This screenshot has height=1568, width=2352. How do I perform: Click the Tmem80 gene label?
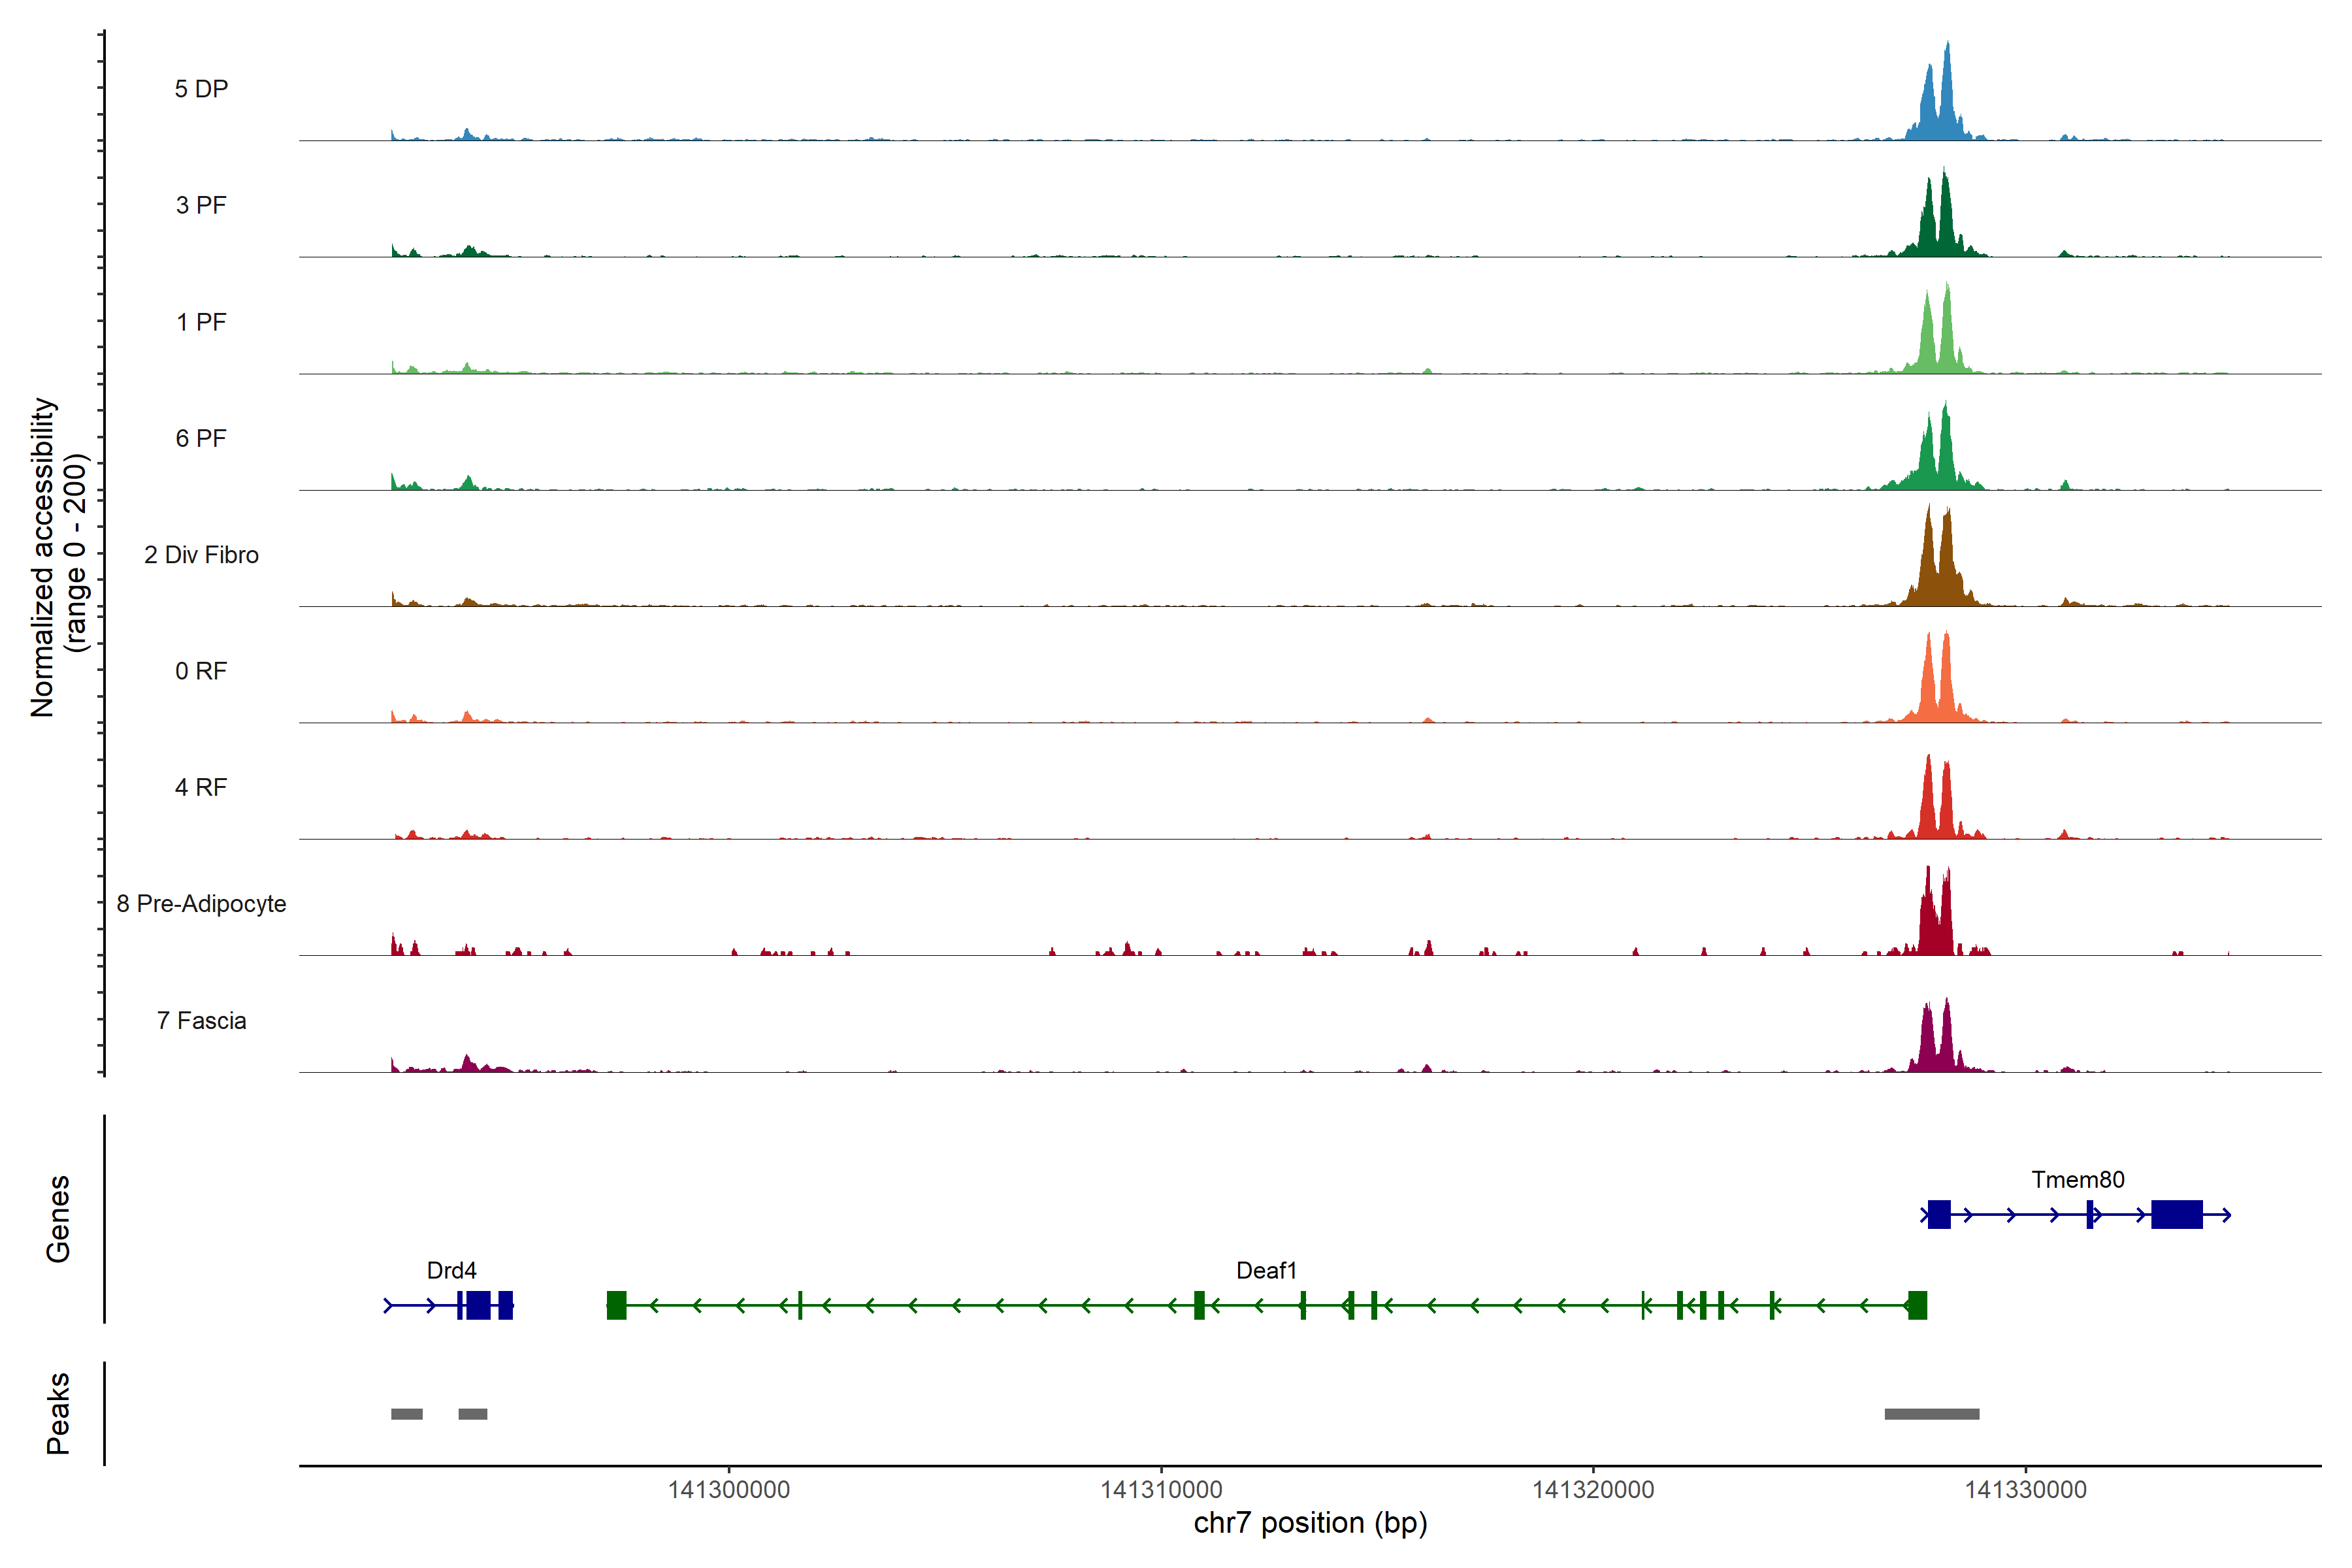click(x=2077, y=1179)
